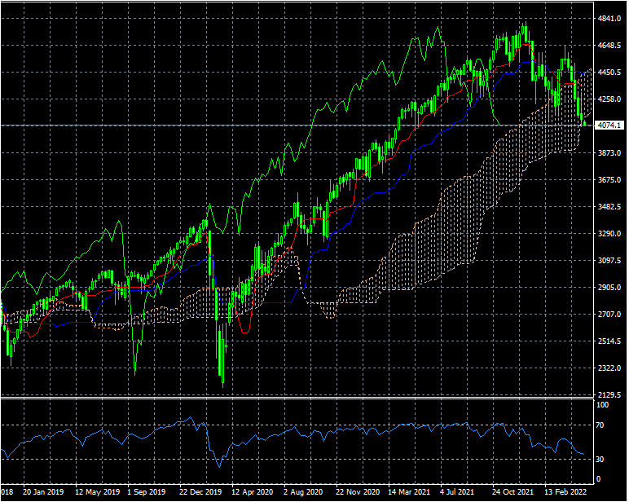
Task: Click the 14 Mar 2021 date label
Action: click(409, 492)
